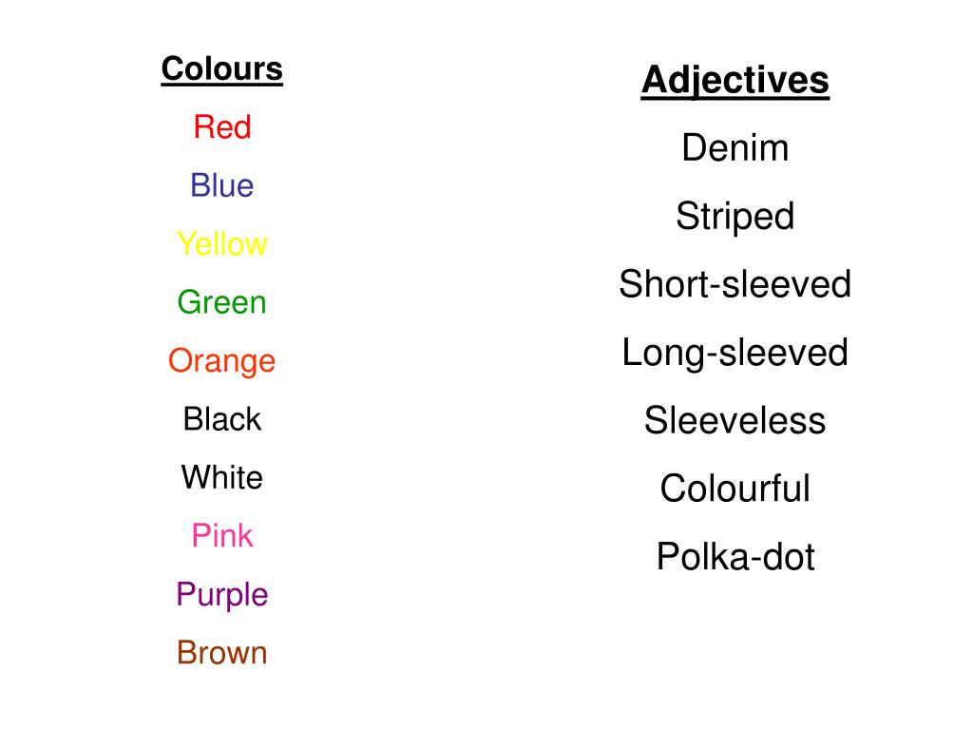
Task: Click the word Colourful
Action: pos(735,488)
